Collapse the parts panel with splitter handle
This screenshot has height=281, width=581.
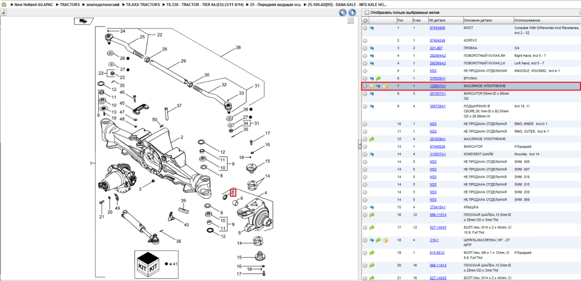(x=360, y=144)
